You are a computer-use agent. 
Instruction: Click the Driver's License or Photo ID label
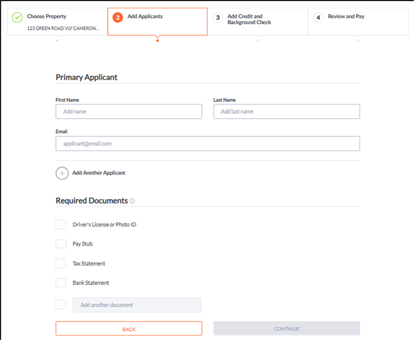coord(105,225)
